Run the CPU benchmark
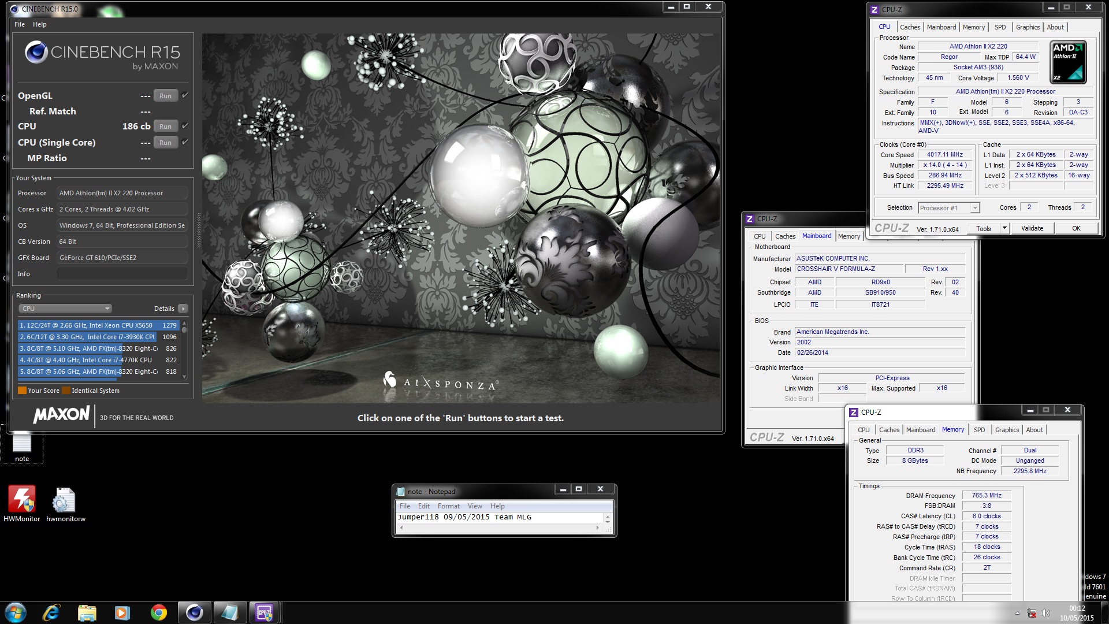 point(166,127)
